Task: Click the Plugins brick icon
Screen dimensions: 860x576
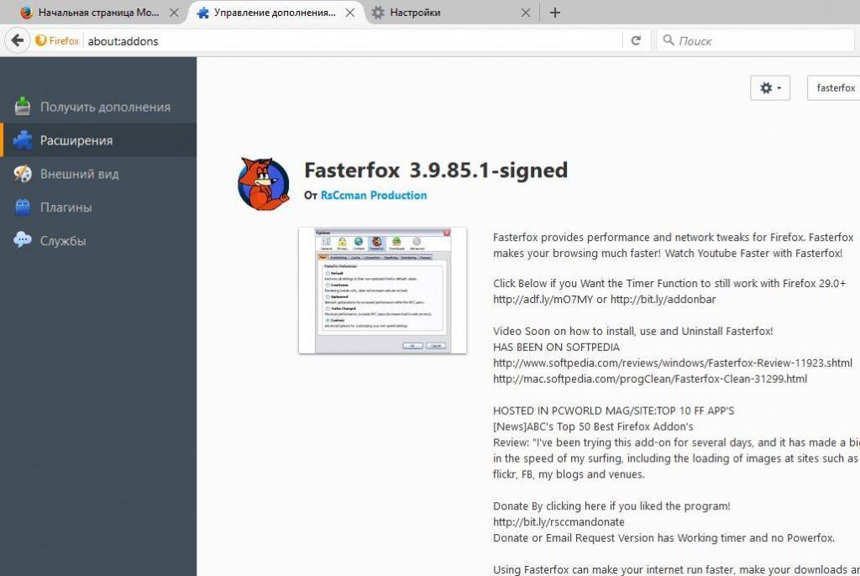Action: 23,207
